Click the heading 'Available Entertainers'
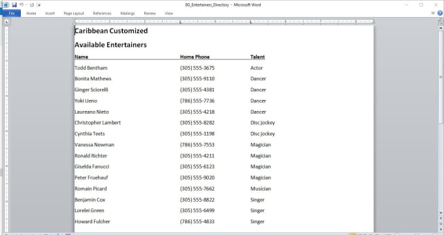444x235 pixels. [111, 45]
